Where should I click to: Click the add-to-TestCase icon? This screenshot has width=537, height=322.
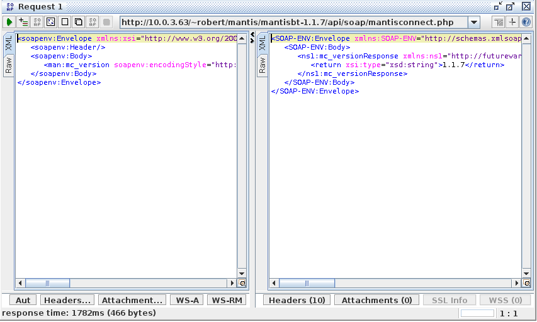[23, 22]
